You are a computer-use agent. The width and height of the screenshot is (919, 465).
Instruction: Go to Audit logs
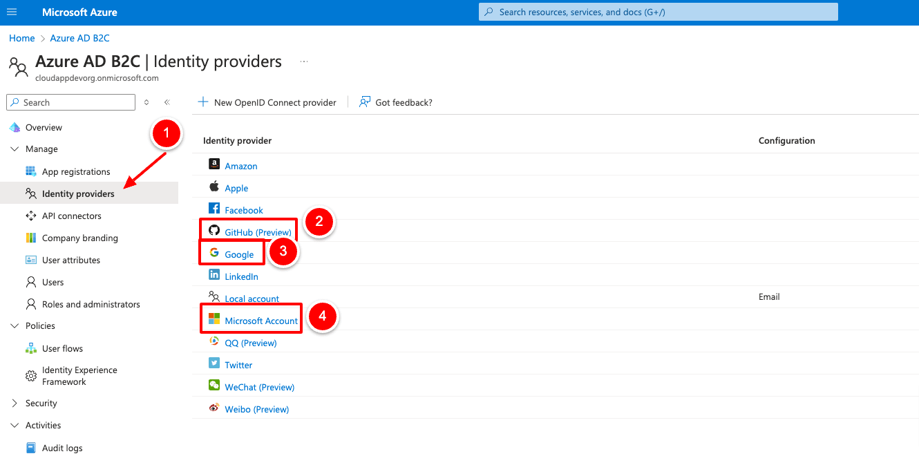(x=62, y=448)
